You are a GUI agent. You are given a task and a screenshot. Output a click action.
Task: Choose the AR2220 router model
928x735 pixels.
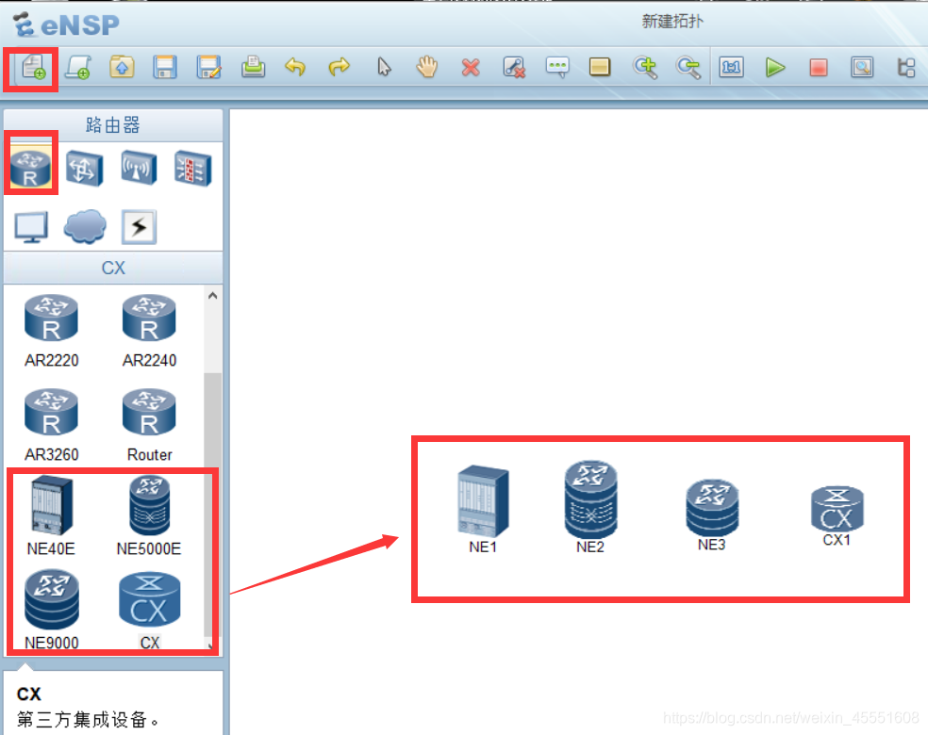click(52, 331)
